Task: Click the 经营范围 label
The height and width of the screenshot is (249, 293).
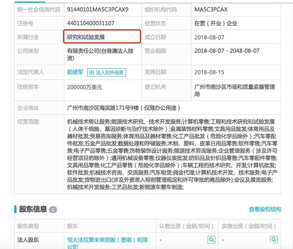Action: click(28, 122)
